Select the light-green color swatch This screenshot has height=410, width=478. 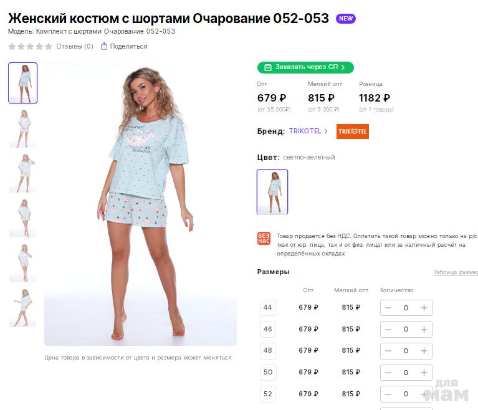(x=272, y=192)
